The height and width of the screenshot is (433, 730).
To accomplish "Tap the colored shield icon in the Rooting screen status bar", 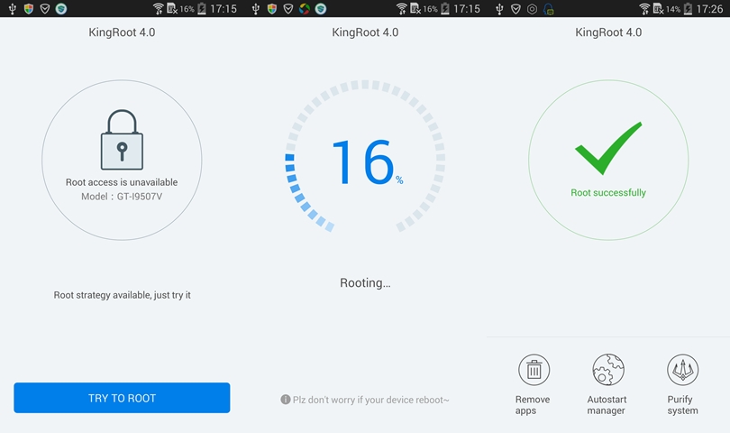I will pyautogui.click(x=272, y=8).
